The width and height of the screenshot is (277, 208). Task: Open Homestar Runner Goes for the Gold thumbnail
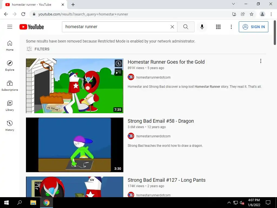pyautogui.click(x=75, y=86)
